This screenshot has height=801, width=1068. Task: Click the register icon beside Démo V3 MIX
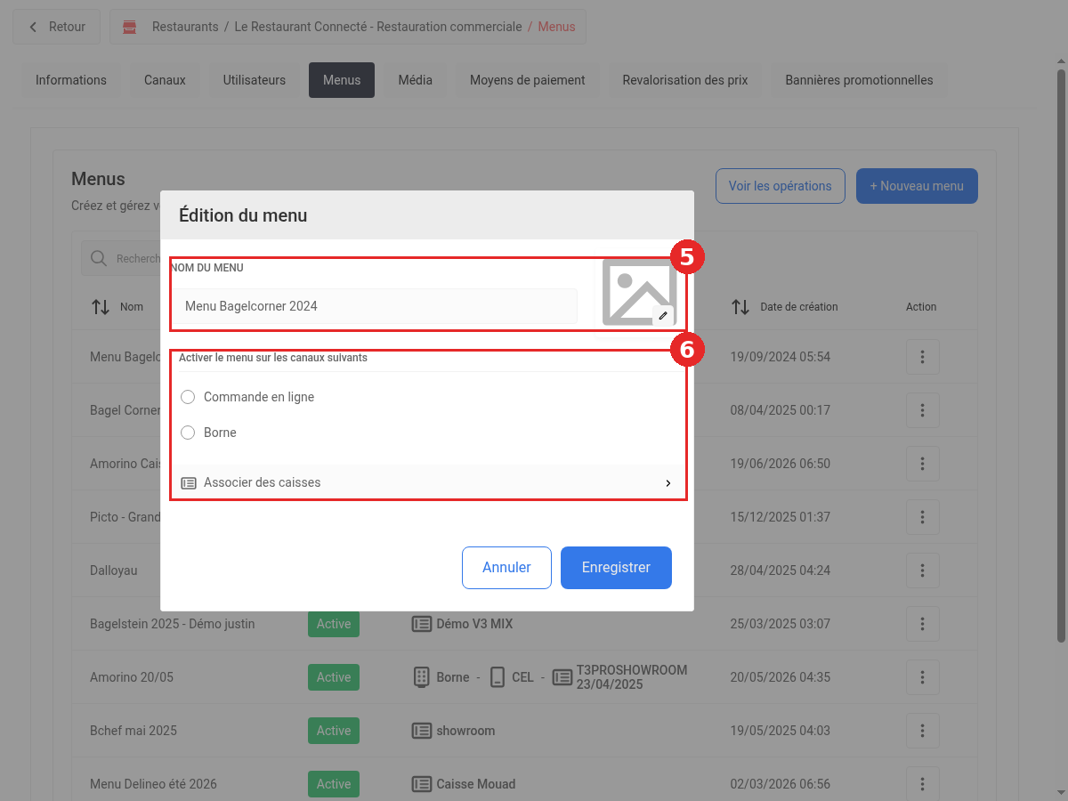point(422,624)
